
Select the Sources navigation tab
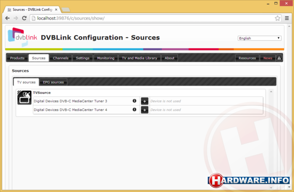point(39,58)
